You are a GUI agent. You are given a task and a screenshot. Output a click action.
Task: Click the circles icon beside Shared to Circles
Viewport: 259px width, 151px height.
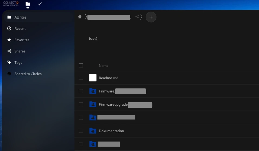pyautogui.click(x=9, y=74)
